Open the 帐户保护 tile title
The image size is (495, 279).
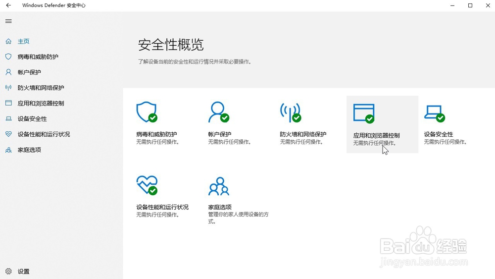click(220, 134)
